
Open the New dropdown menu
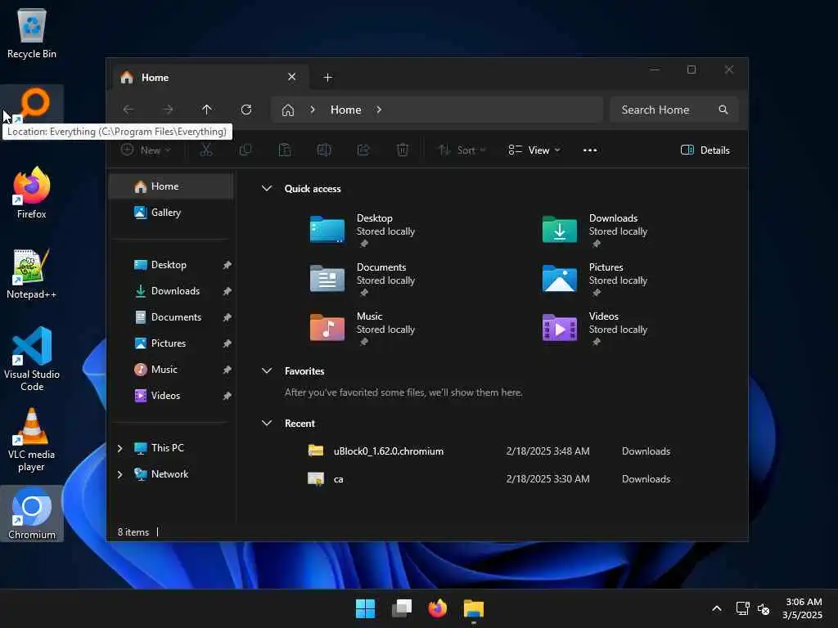146,150
